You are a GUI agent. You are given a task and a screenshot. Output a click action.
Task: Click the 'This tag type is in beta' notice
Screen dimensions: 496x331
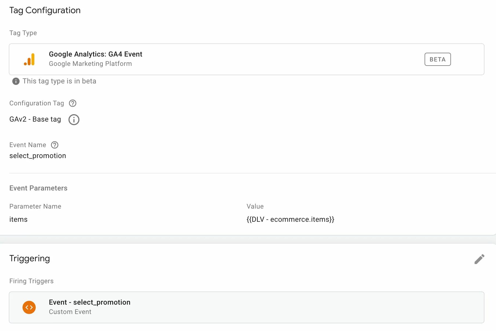click(x=59, y=81)
